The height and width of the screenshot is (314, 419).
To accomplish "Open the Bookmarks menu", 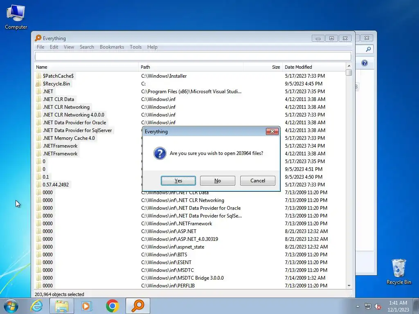I will click(x=112, y=47).
